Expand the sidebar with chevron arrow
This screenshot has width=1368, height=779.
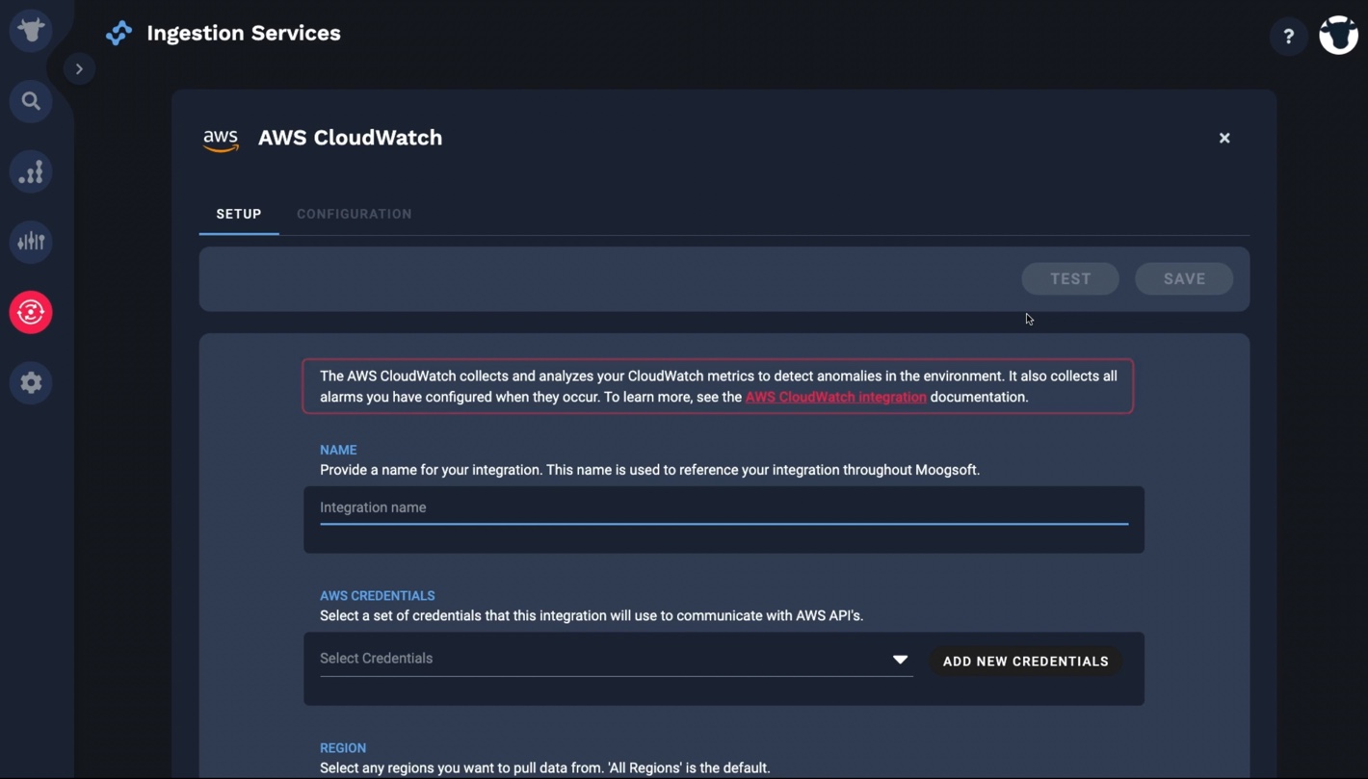(79, 69)
